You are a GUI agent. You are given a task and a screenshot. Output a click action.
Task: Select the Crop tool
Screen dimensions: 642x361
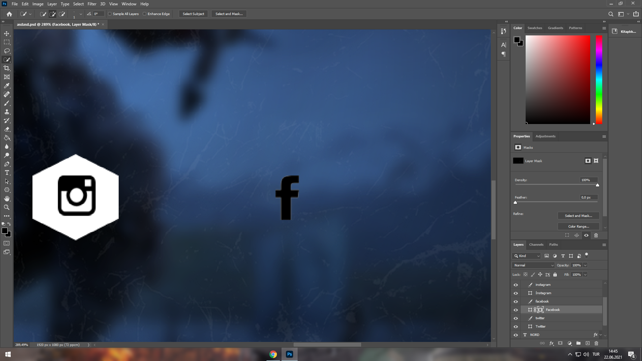[7, 68]
